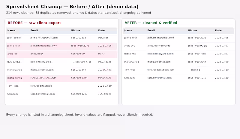
Task: Click the '5550102233' phone cell
Action: pyautogui.click(x=79, y=38)
